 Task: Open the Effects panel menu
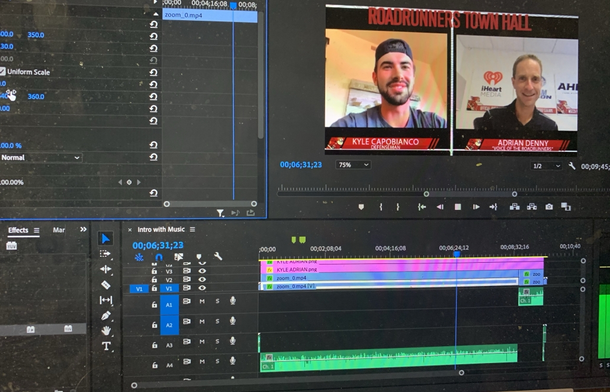(37, 230)
